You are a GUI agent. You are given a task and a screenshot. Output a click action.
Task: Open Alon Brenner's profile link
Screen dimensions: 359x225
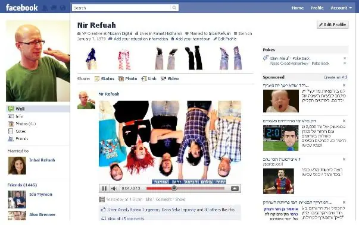click(x=42, y=214)
